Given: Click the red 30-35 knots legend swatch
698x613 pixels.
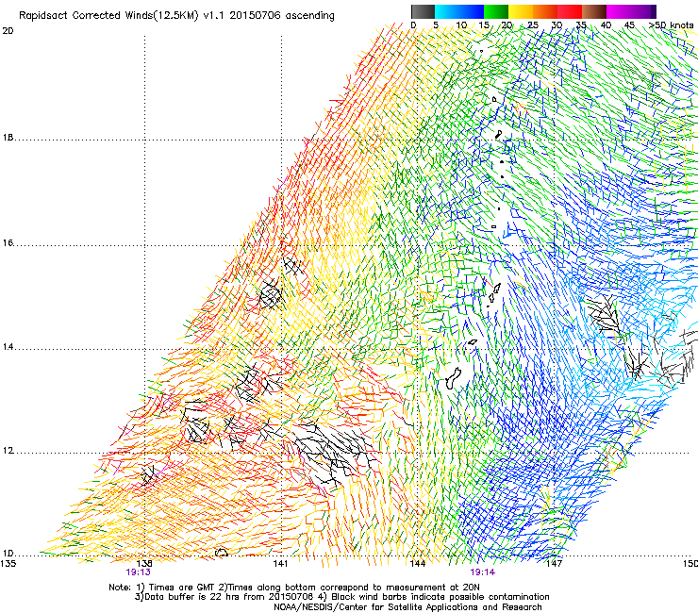Looking at the screenshot, I should point(569,11).
